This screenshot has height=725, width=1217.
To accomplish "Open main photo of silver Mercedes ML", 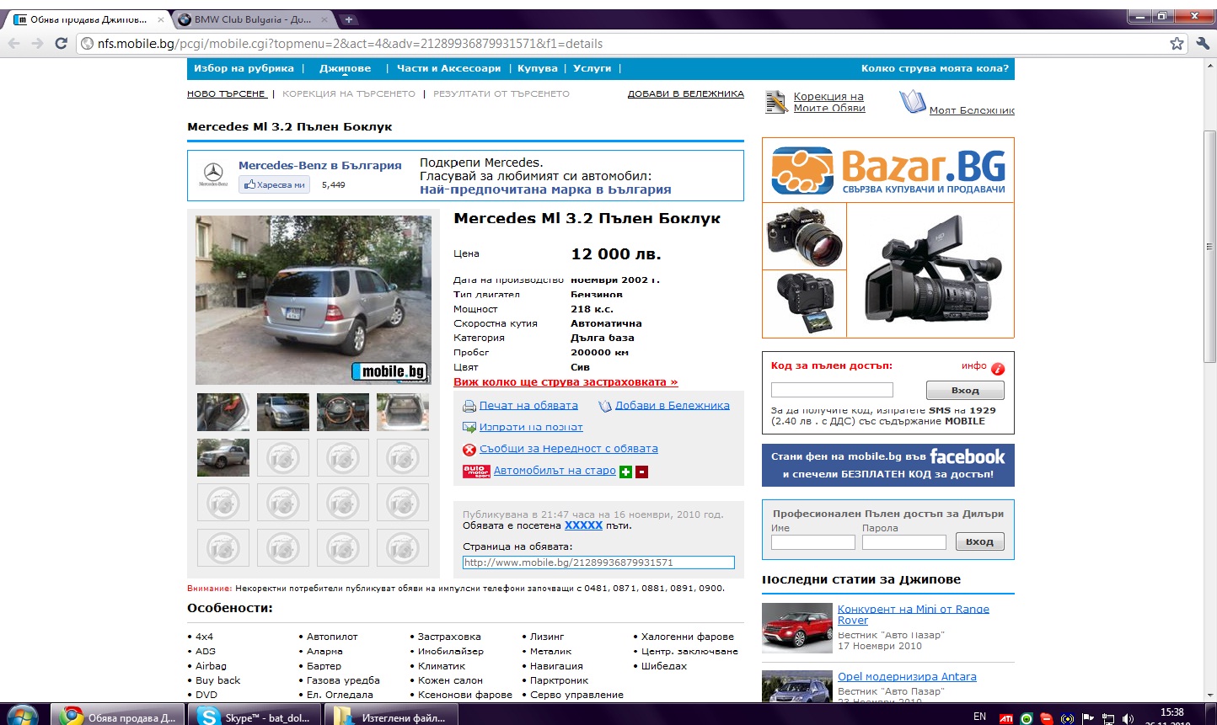I will coord(313,300).
